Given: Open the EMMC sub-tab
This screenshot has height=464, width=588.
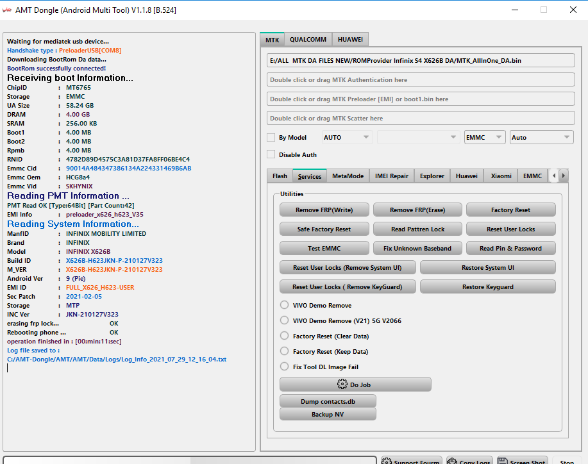Looking at the screenshot, I should 532,176.
